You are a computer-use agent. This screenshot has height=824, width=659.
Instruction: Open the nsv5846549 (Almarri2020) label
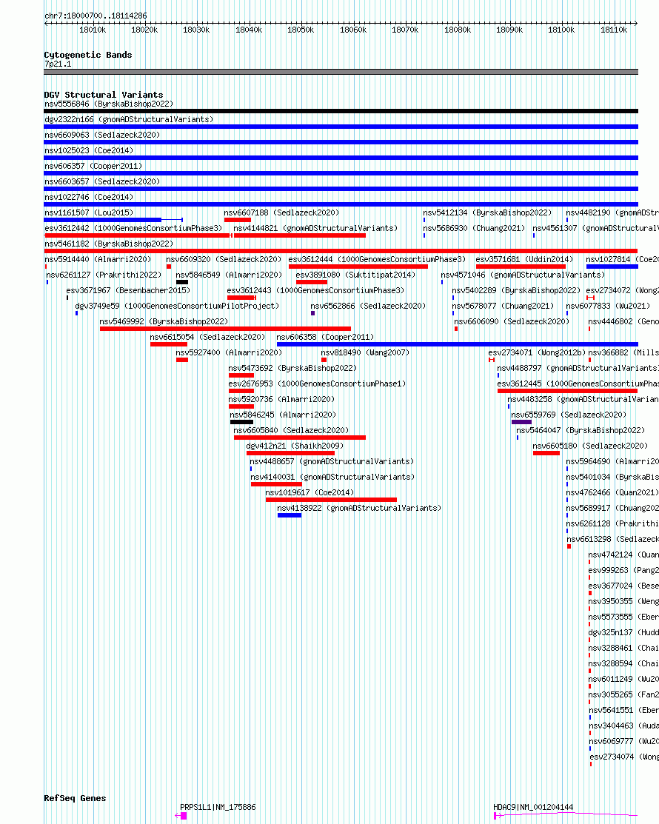click(229, 275)
